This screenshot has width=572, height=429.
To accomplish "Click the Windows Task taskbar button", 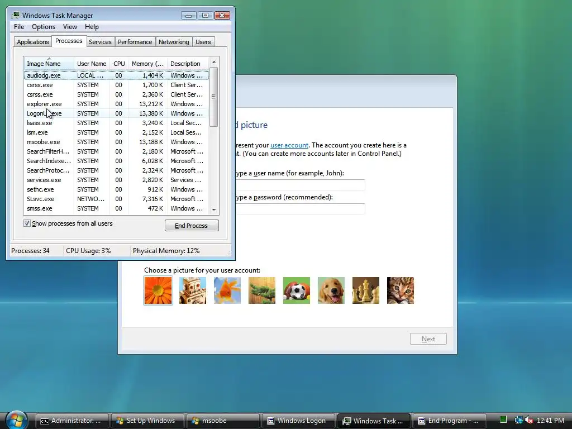I will point(374,421).
